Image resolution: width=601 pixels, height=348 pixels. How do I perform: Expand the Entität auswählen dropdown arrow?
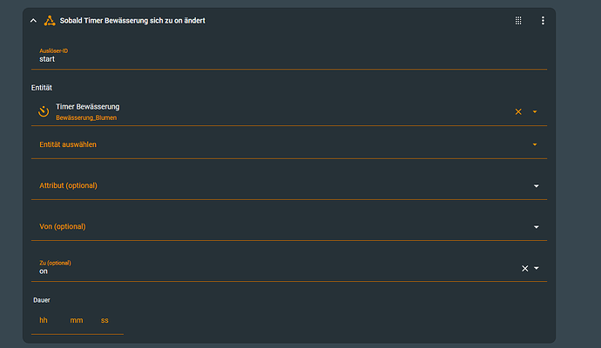click(x=535, y=144)
